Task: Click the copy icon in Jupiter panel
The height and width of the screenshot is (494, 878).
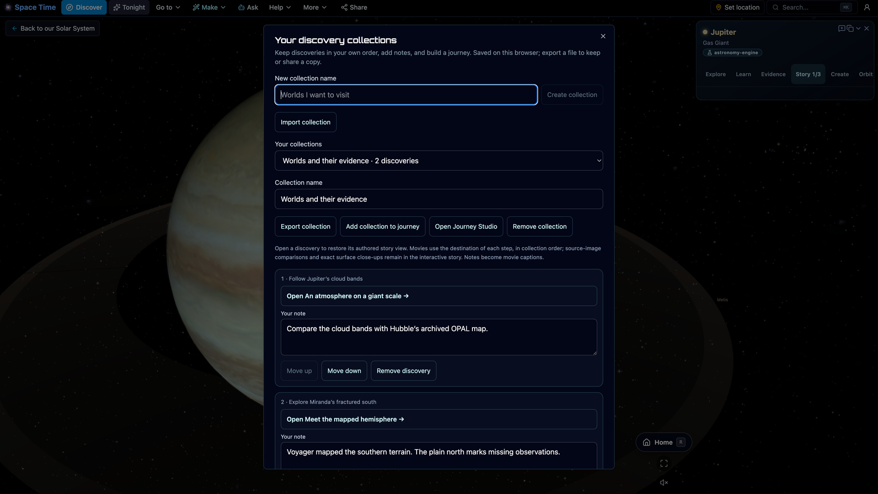Action: (x=850, y=28)
